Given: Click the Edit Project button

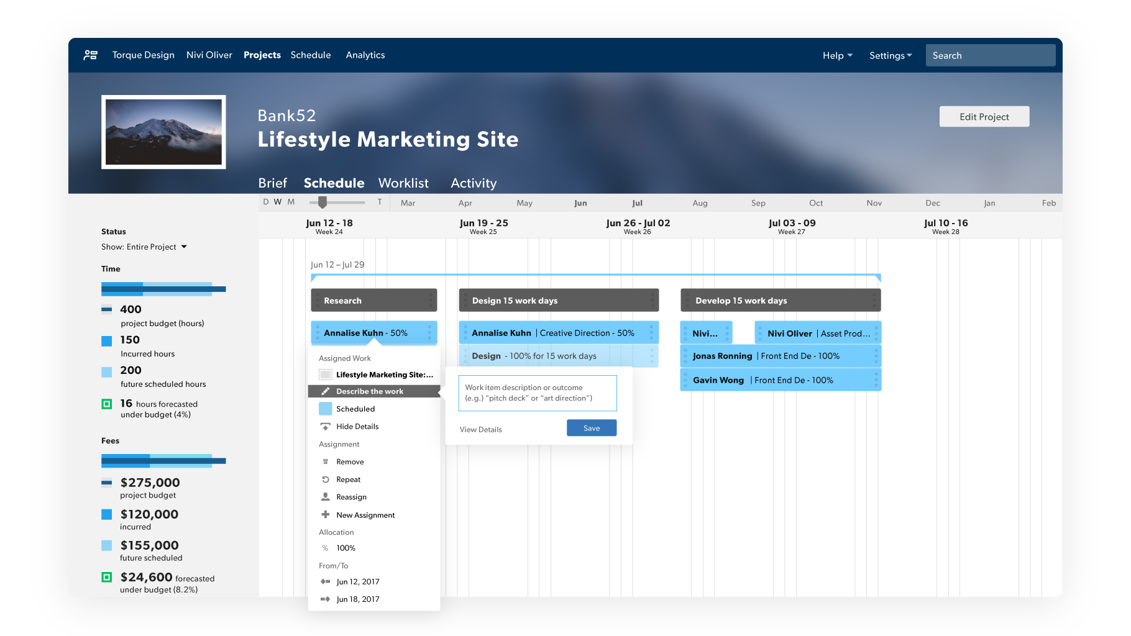Looking at the screenshot, I should (x=984, y=117).
